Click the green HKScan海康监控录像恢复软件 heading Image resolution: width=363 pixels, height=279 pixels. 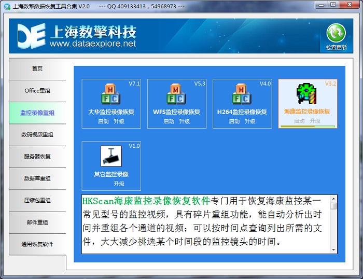tap(146, 201)
